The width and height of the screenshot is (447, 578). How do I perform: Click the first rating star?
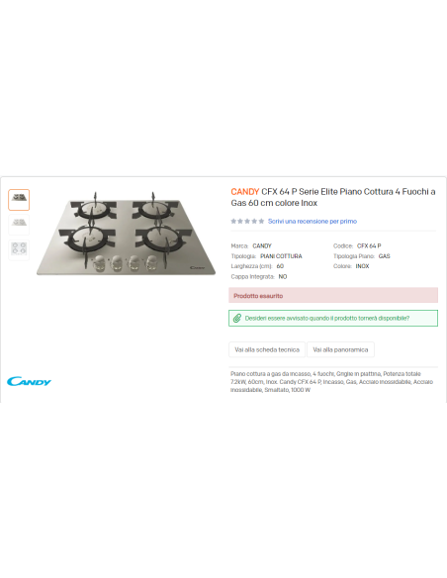tap(233, 221)
